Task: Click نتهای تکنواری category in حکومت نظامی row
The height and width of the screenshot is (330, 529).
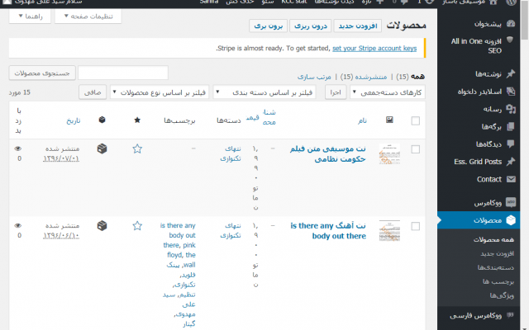Action: 231,153
